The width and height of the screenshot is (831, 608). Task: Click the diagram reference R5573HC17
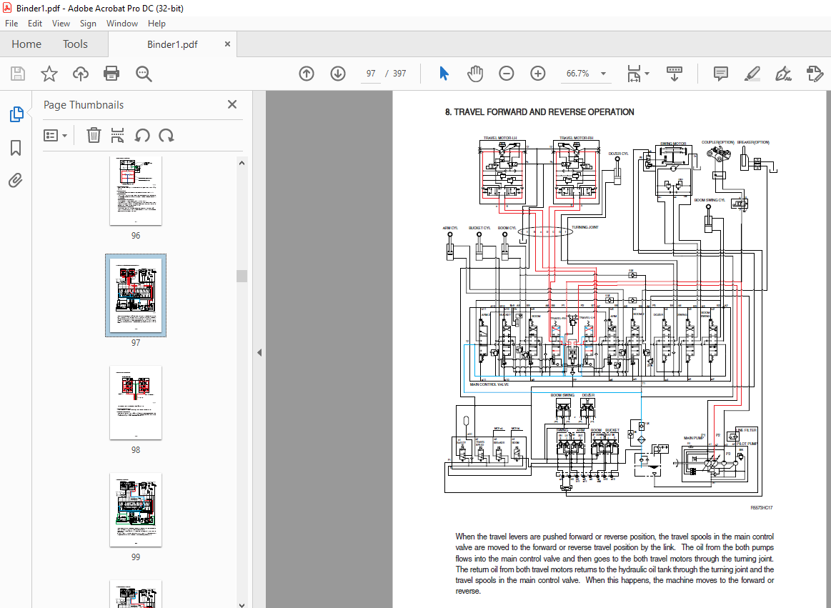coord(761,508)
